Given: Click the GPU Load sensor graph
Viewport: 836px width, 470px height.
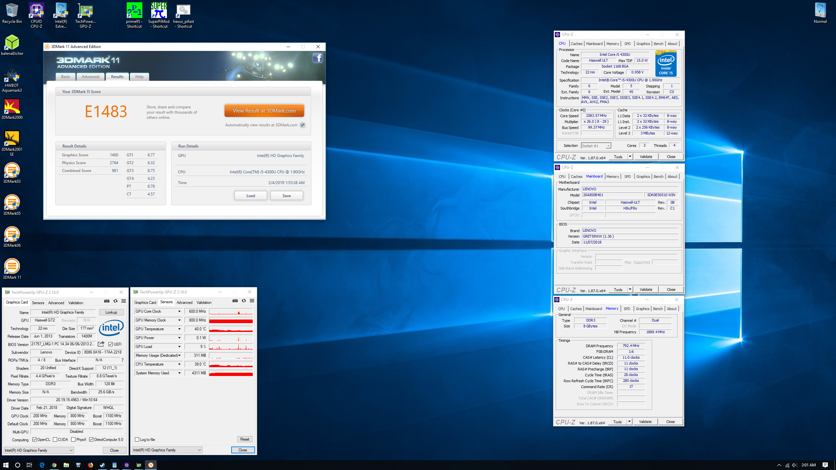Looking at the screenshot, I should point(231,347).
